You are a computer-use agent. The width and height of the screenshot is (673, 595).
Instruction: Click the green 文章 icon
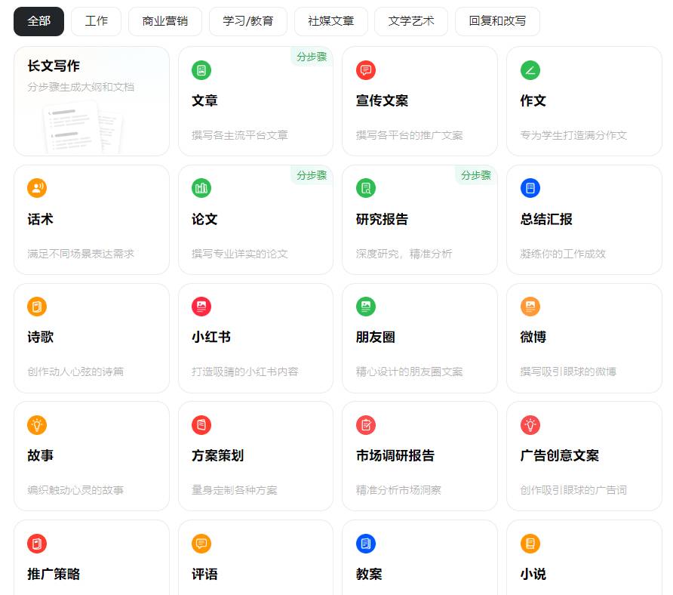pos(201,70)
